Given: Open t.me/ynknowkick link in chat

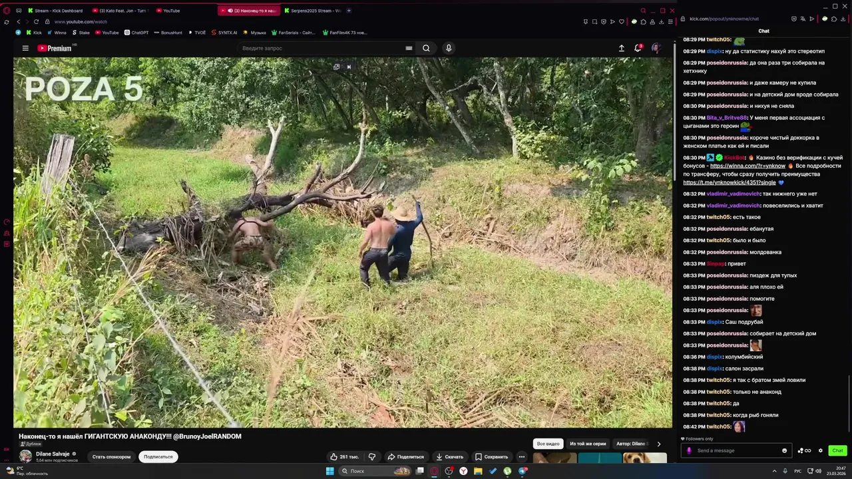Looking at the screenshot, I should [730, 182].
